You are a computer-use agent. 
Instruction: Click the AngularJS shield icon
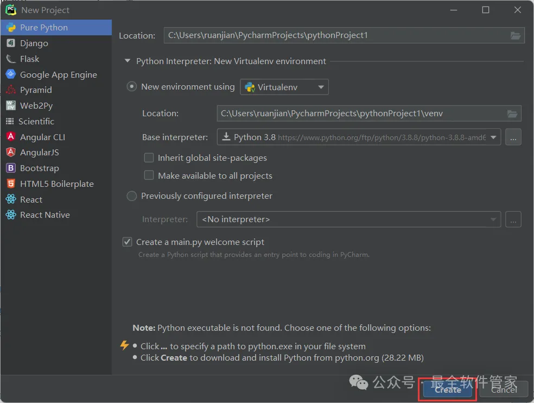(11, 152)
